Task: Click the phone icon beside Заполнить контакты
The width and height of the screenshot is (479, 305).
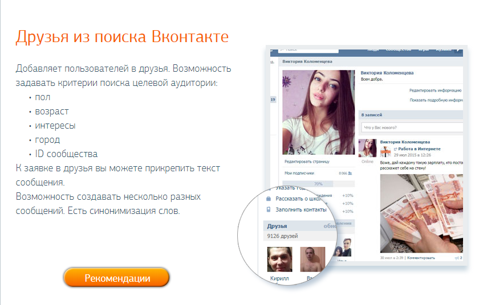Action: [269, 209]
